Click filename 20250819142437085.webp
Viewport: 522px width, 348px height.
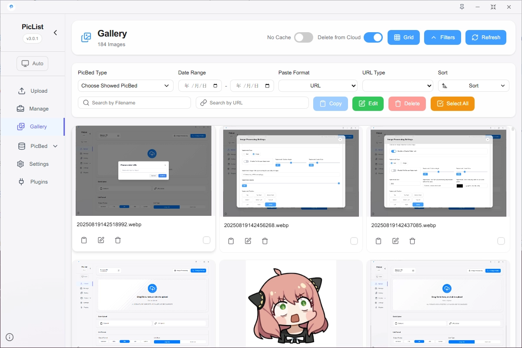point(404,225)
